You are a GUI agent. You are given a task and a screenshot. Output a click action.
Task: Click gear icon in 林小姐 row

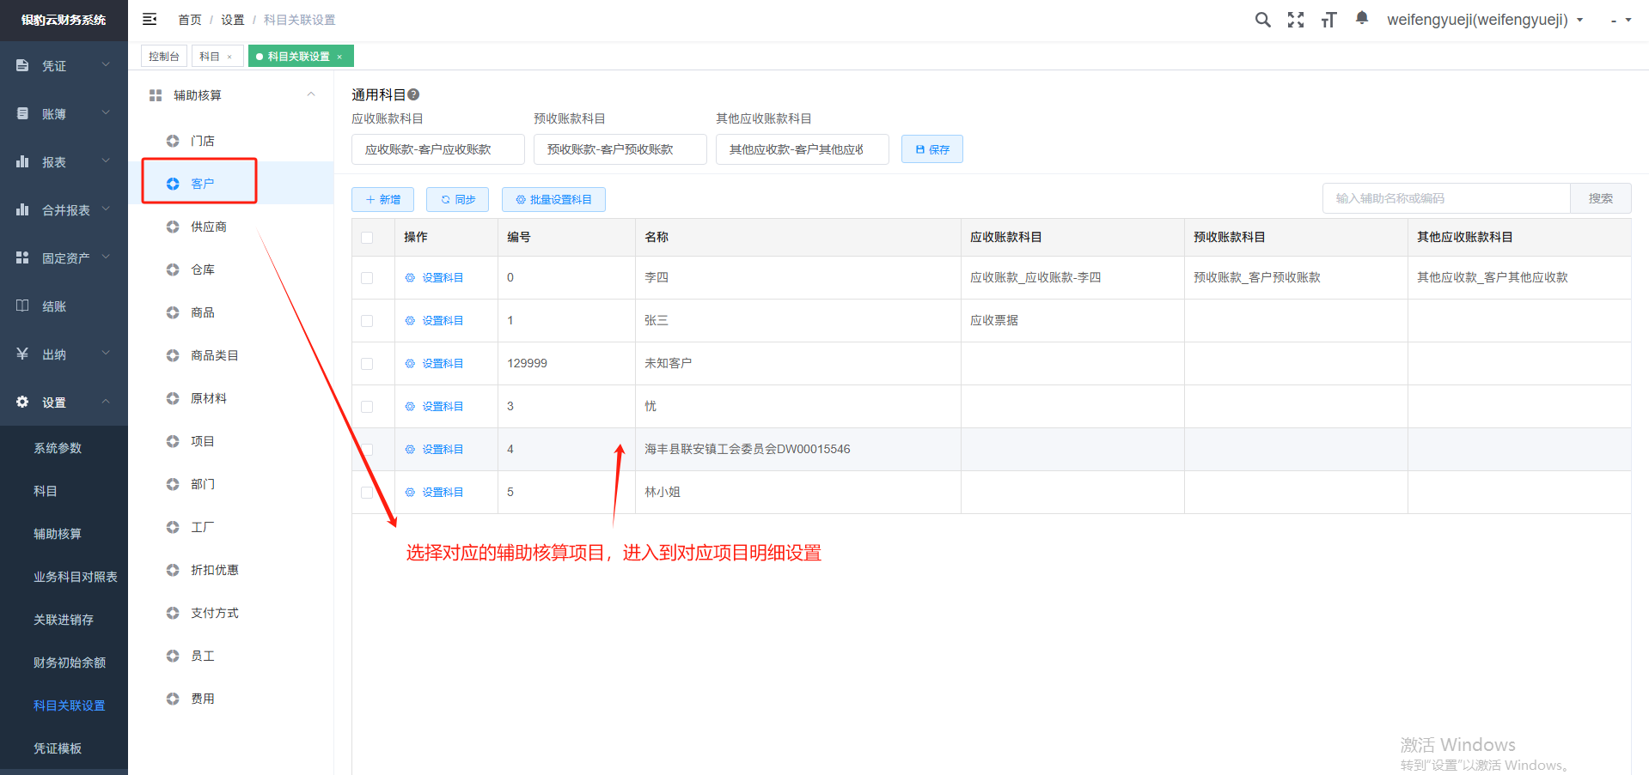tap(410, 493)
